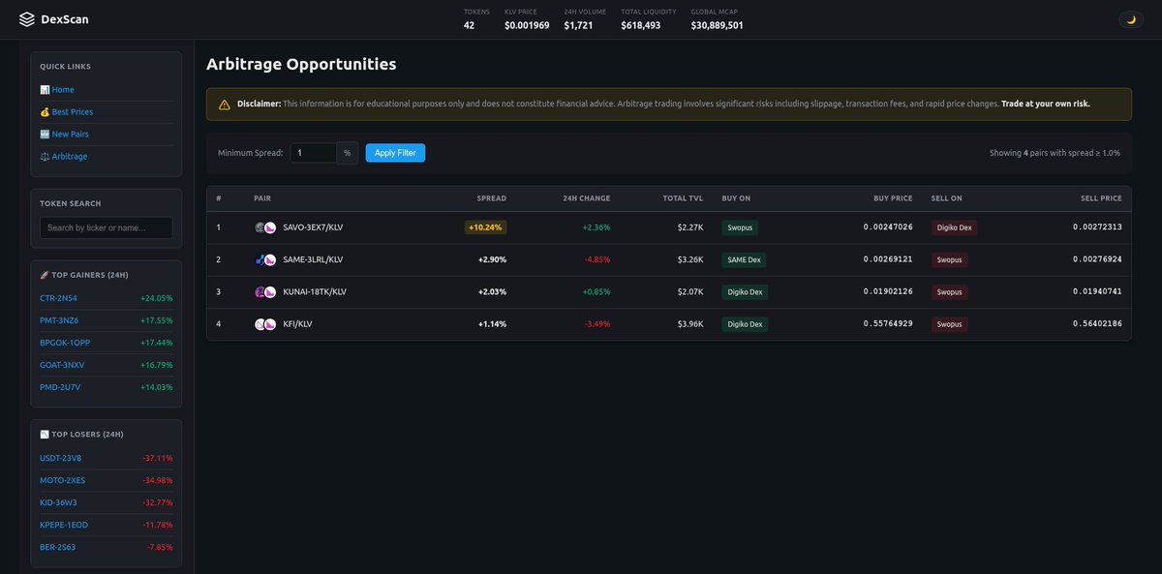Click the Minimum Spread input field
The height and width of the screenshot is (574, 1162).
pyautogui.click(x=313, y=153)
